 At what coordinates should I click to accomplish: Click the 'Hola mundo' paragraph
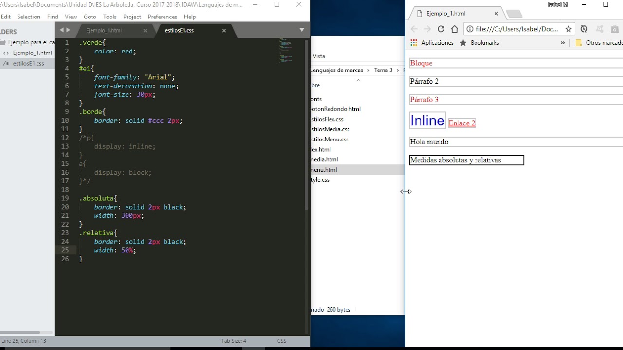[x=516, y=142]
